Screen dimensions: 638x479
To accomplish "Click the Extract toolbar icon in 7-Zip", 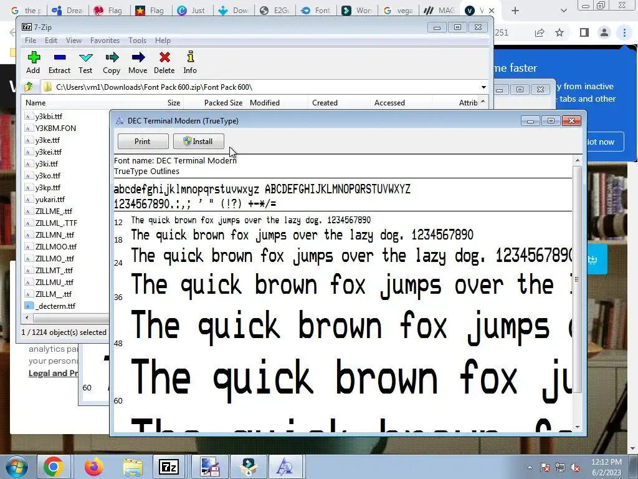I will click(x=59, y=62).
